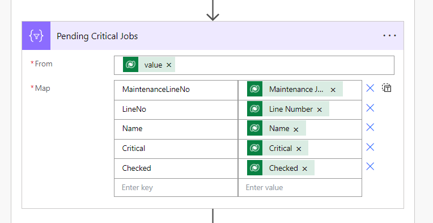Click the Select action filter icon
This screenshot has width=433, height=223.
coord(36,36)
